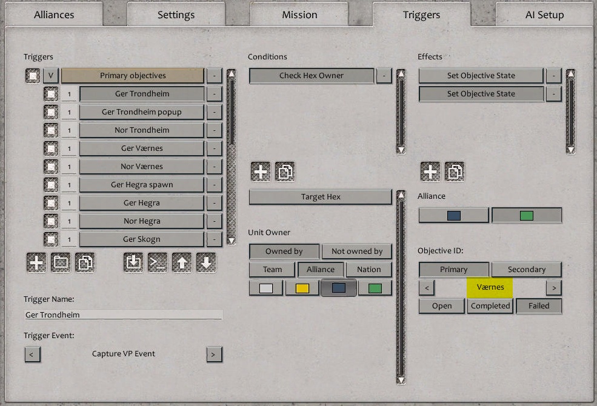The width and height of the screenshot is (597, 406).
Task: Set objective state to Open
Action: click(442, 306)
